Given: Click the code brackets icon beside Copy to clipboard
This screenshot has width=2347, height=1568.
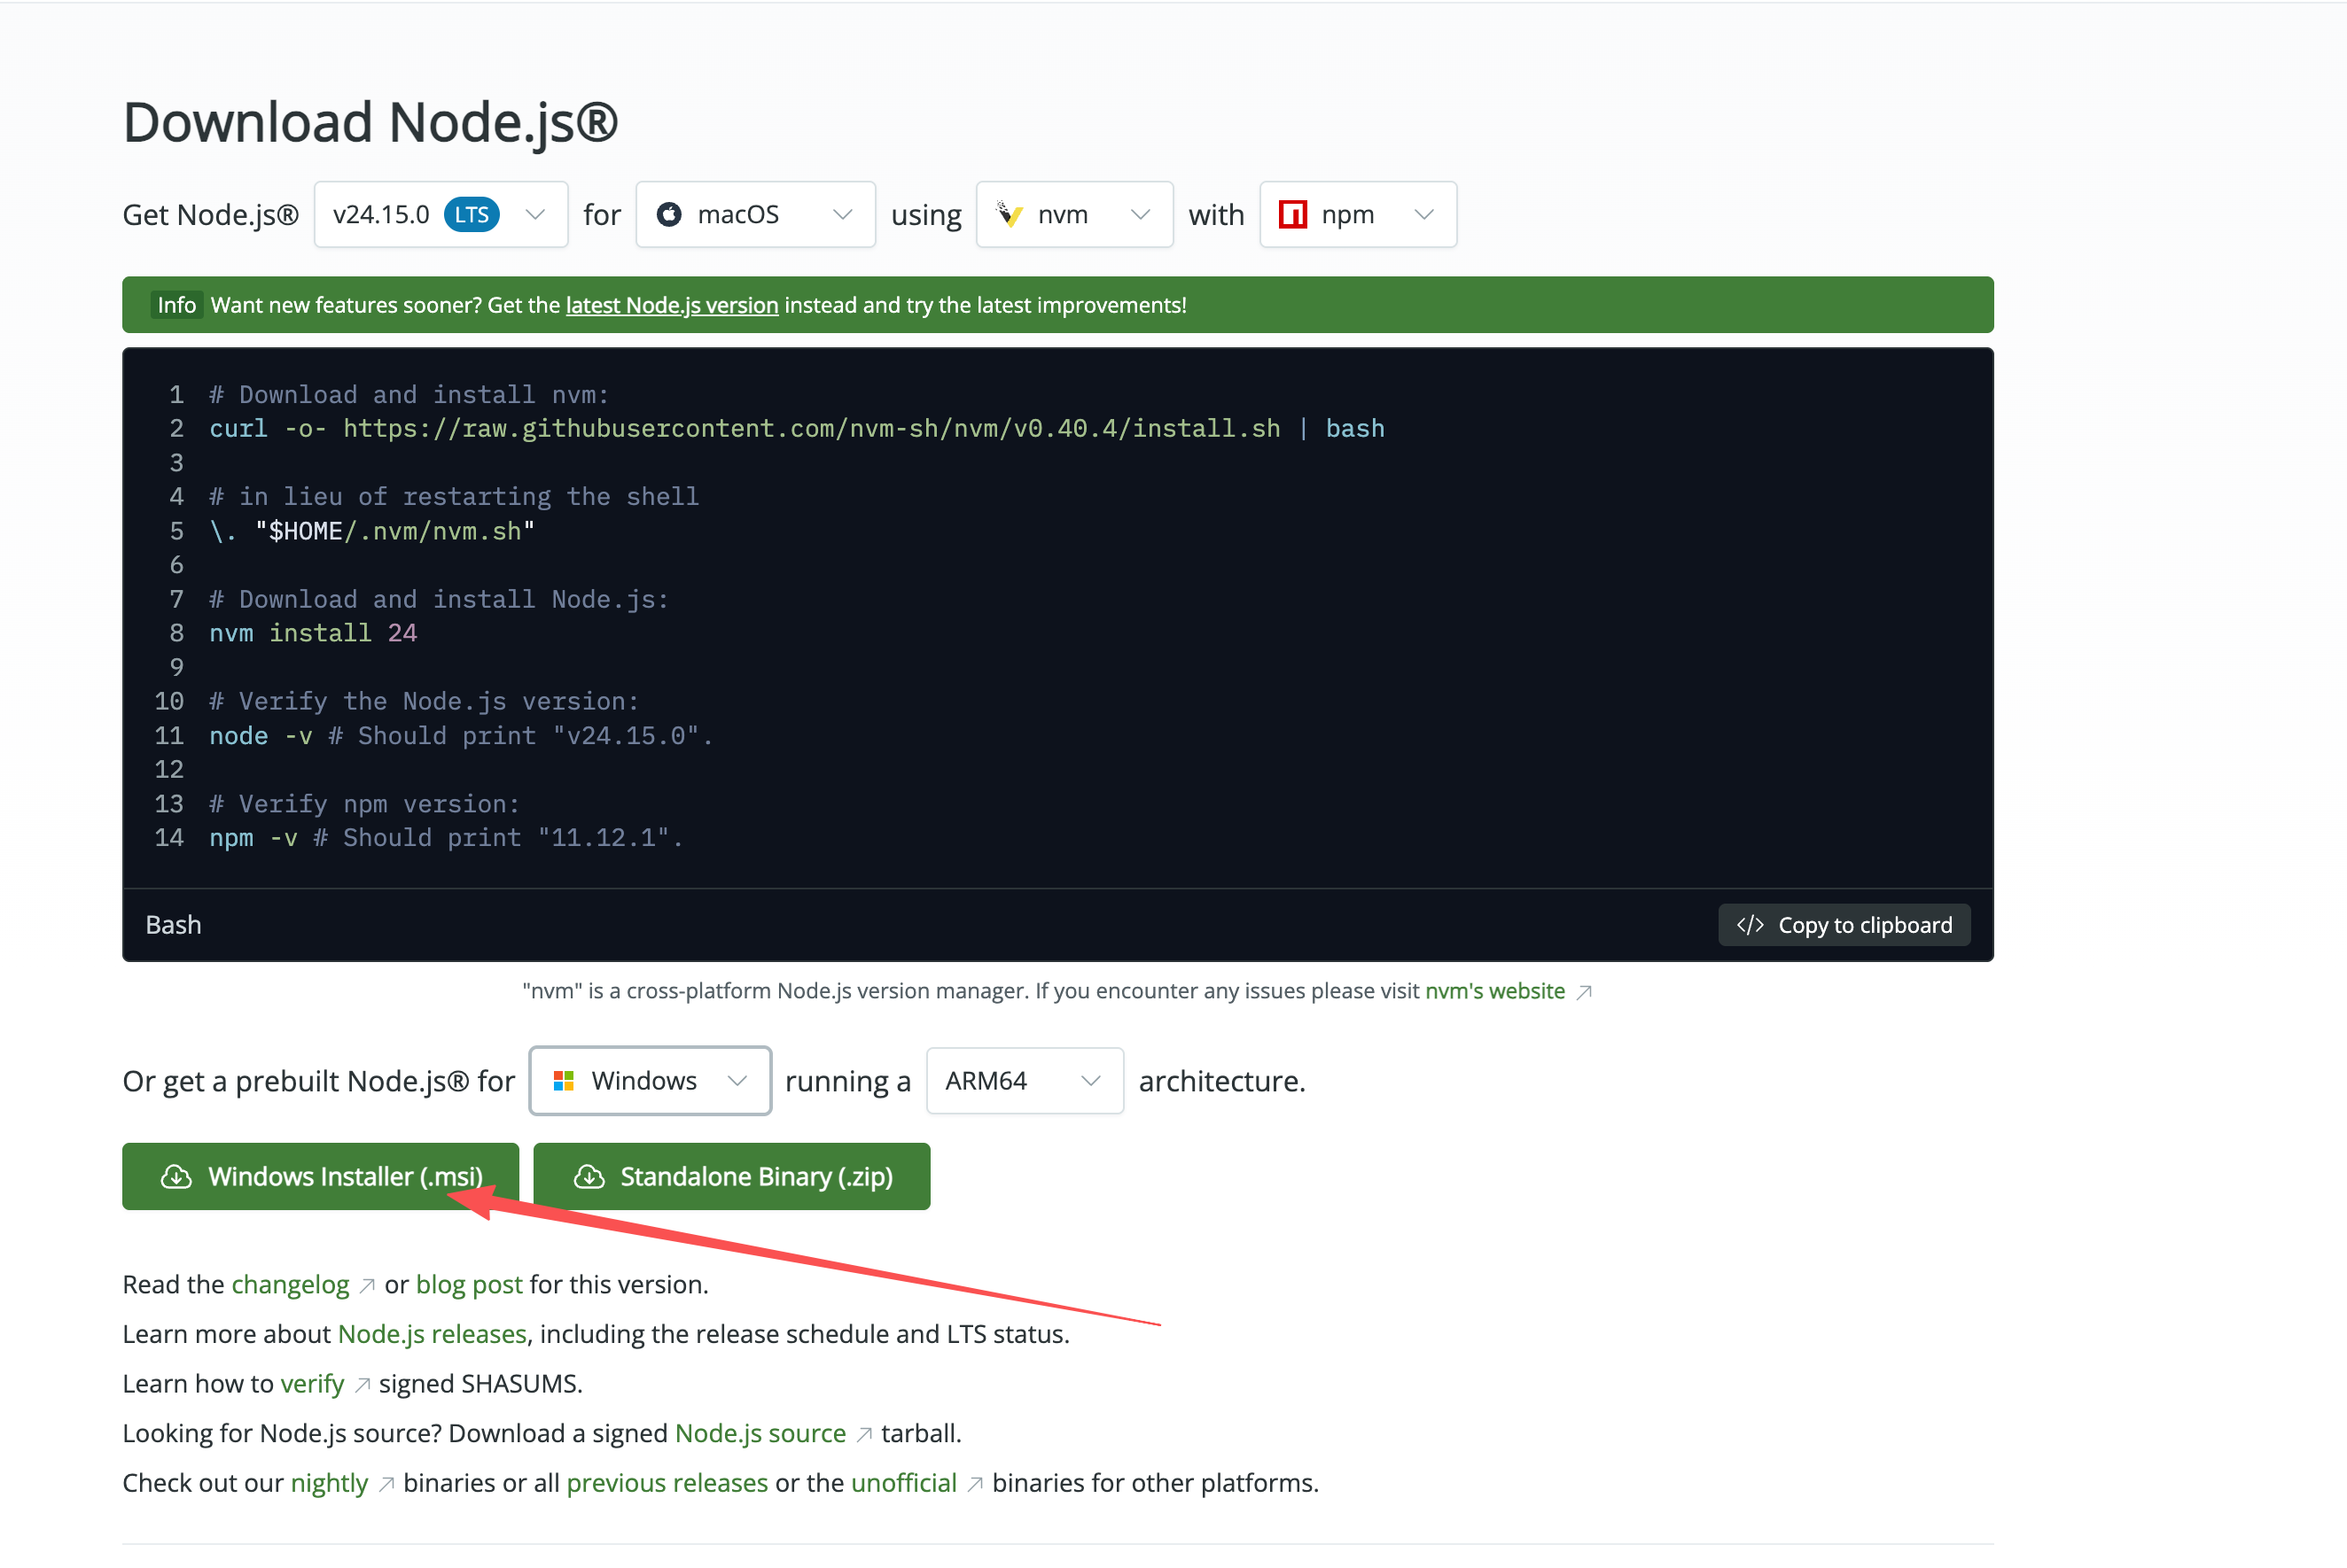Looking at the screenshot, I should pyautogui.click(x=1750, y=925).
